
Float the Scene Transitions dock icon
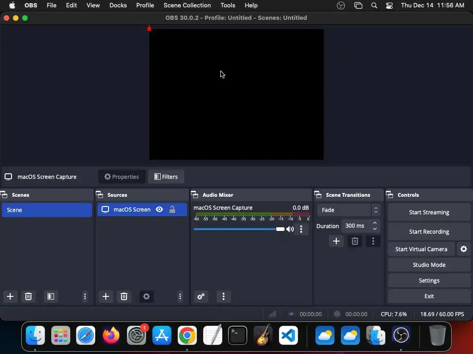pos(318,195)
